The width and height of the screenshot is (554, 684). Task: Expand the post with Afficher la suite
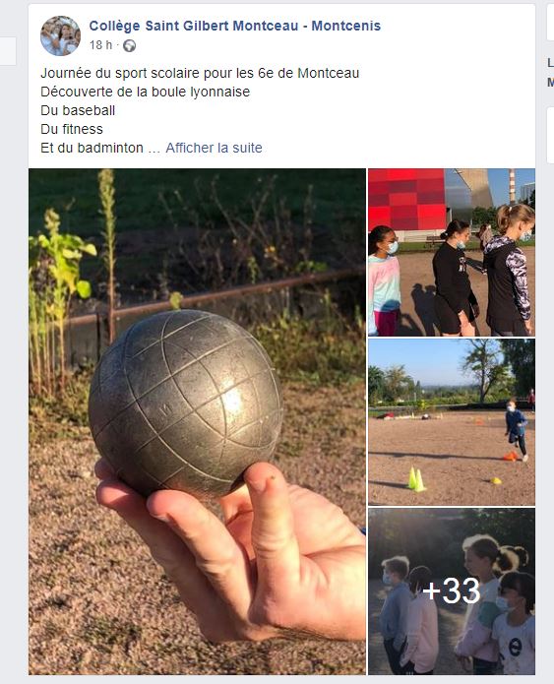click(x=214, y=148)
